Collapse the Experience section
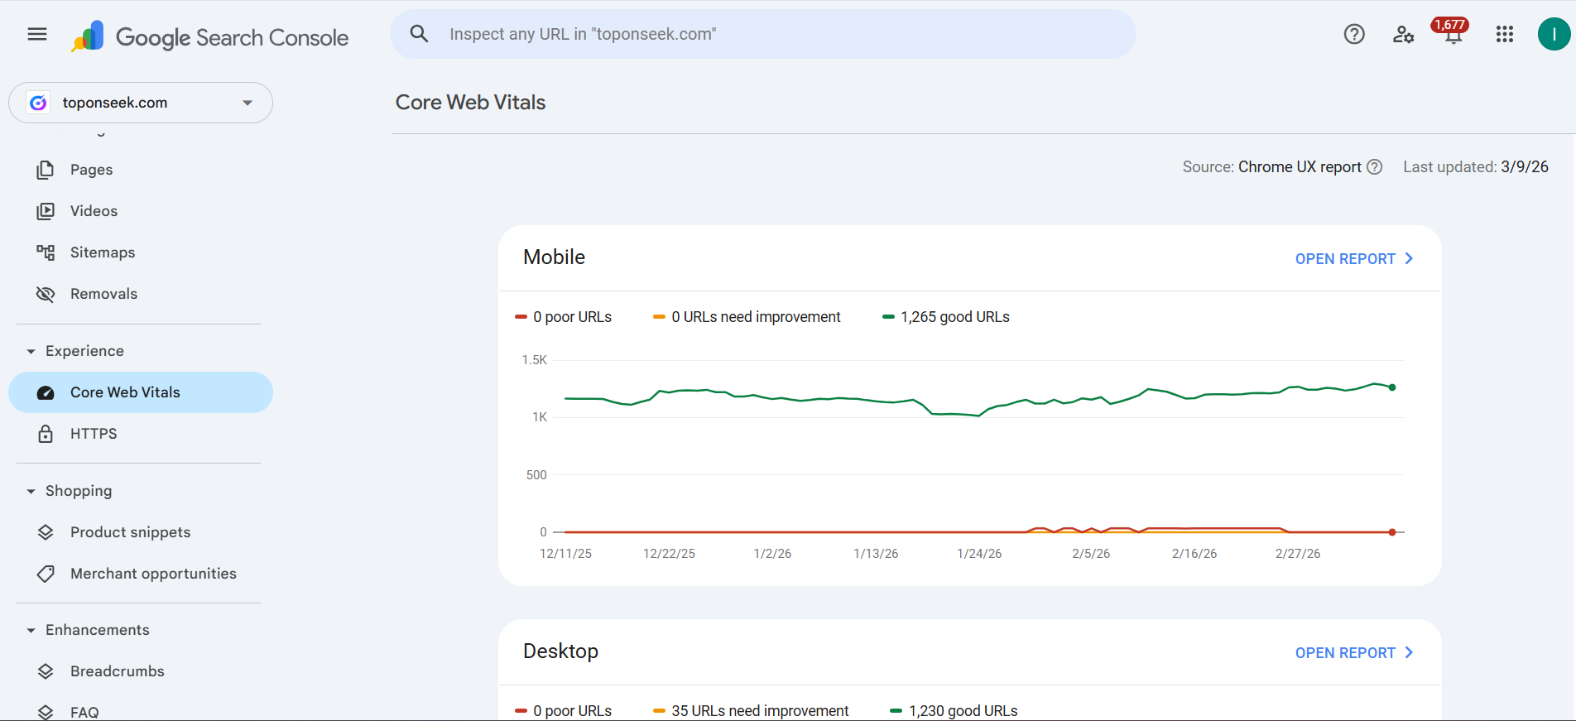This screenshot has width=1576, height=721. 31,352
